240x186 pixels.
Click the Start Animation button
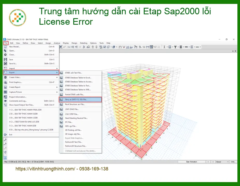pyautogui.click(x=192, y=162)
